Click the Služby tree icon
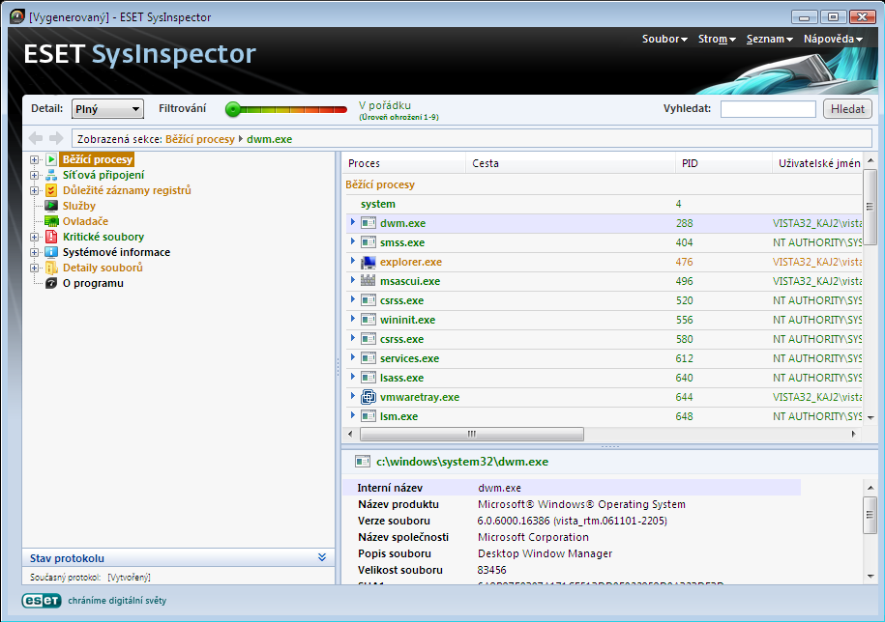Screen dimensions: 885x622 click(x=51, y=206)
